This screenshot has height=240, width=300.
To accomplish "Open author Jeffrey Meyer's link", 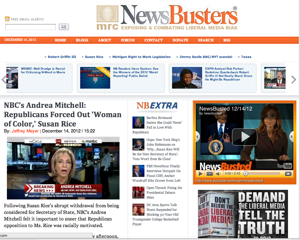I will [x=25, y=131].
